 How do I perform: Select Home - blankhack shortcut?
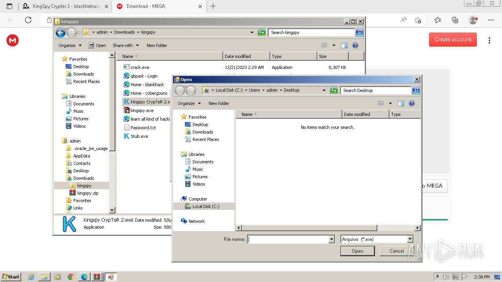143,85
